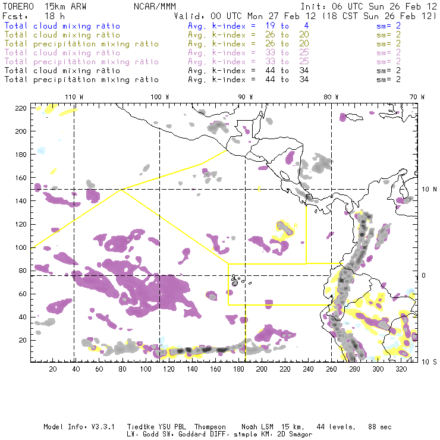Click the vertical-axis tick label '220'
This screenshot has height=440, width=440.
click(21, 108)
